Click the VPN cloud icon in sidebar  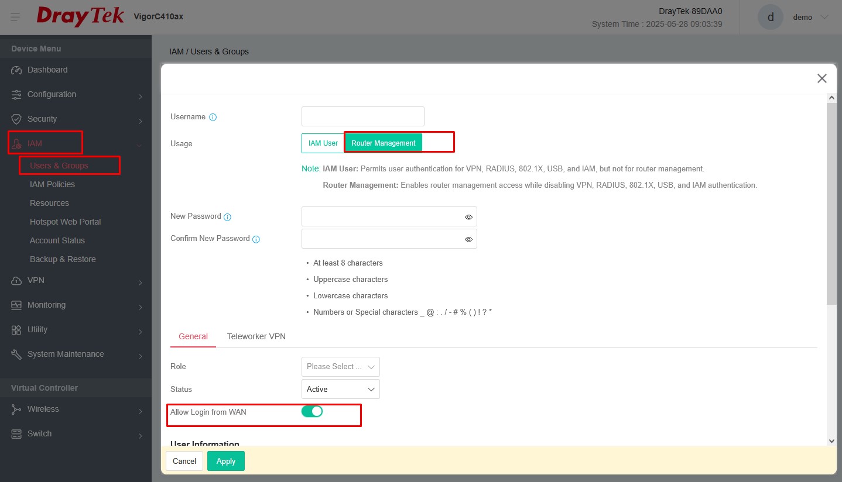16,281
